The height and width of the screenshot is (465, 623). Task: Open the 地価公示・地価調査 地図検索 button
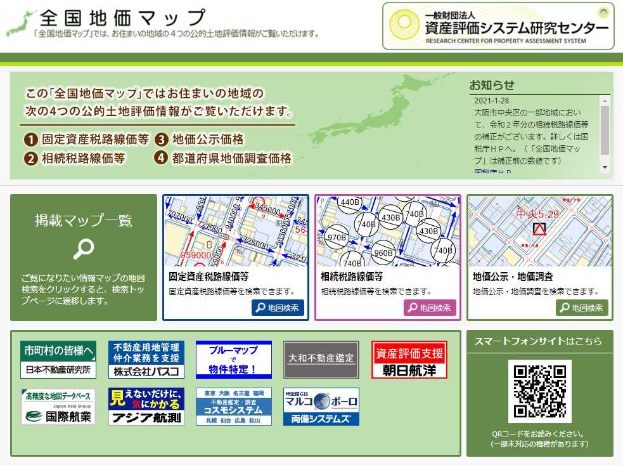click(582, 308)
